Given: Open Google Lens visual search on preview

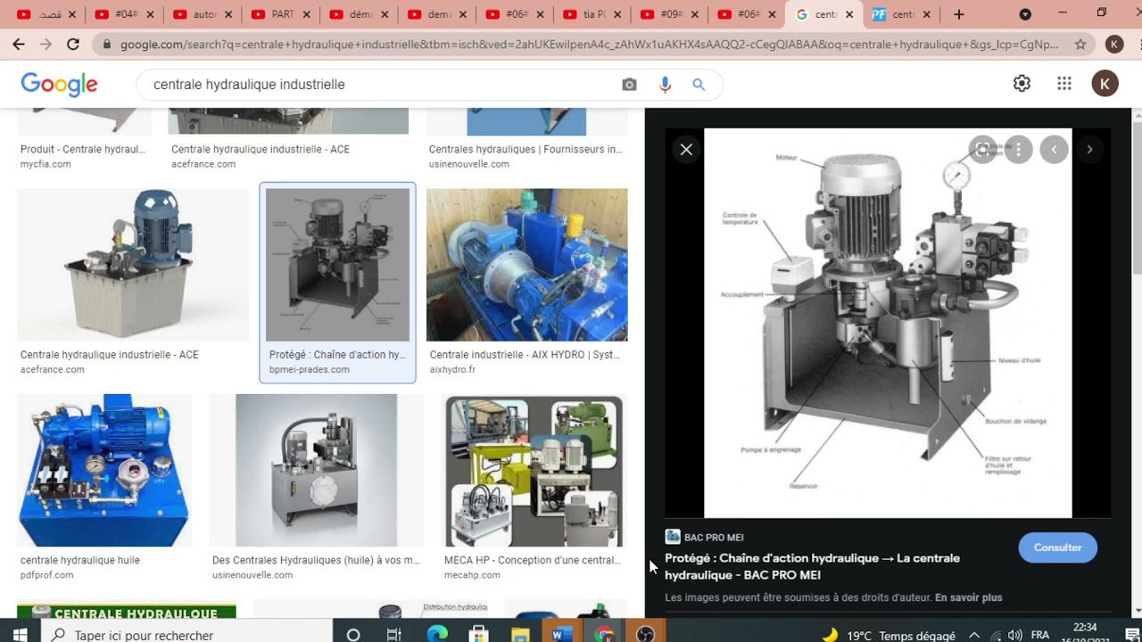Looking at the screenshot, I should pos(982,150).
